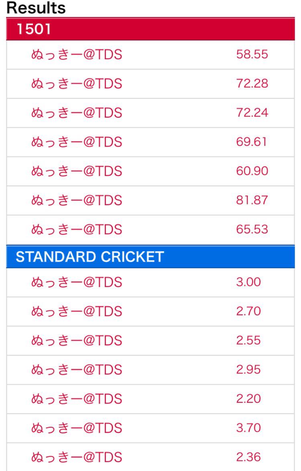Click player name beside the 3.70 score

pyautogui.click(x=76, y=428)
